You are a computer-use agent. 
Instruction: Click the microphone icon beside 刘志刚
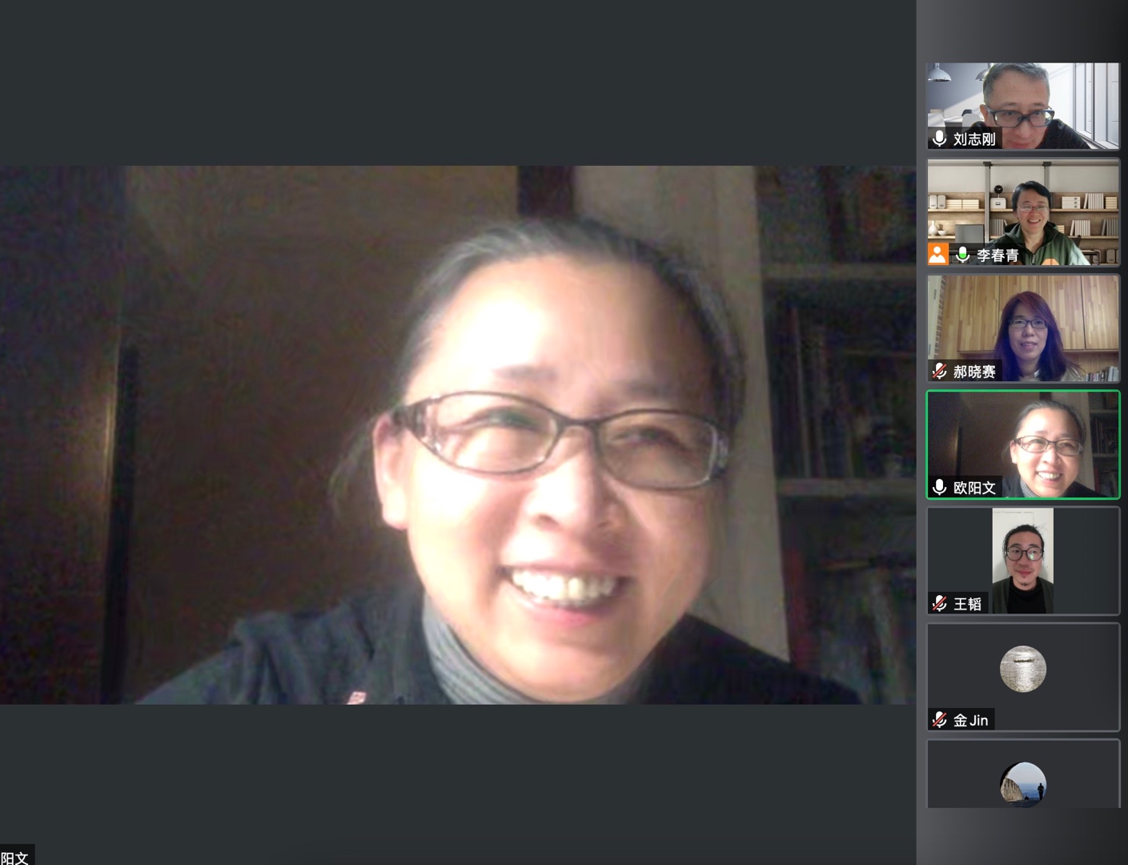tap(940, 139)
